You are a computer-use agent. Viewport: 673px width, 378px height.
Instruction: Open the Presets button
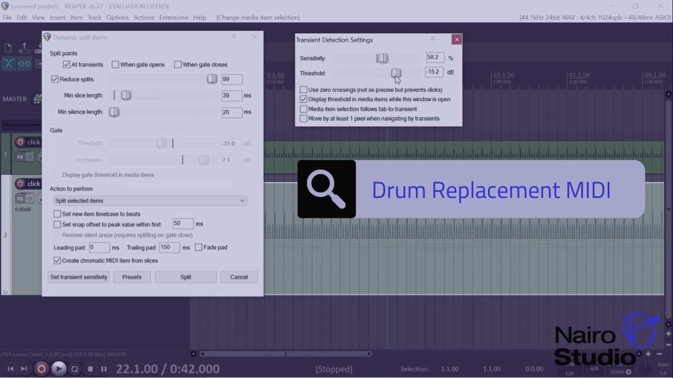click(x=131, y=277)
